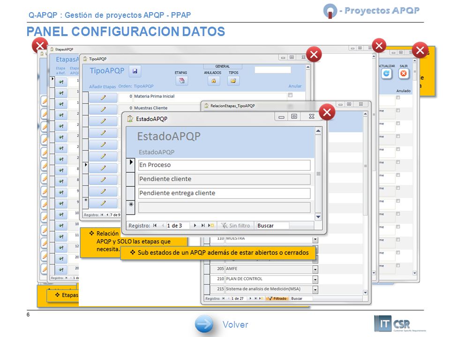Click the RelacionEtapas_TipoAPQP scrollbar down arrow
This screenshot has width=450, height=337.
tap(365, 293)
